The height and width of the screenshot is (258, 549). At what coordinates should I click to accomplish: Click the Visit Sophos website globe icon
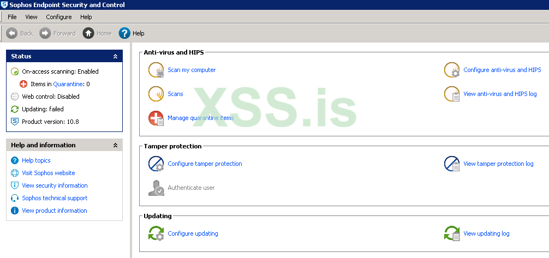click(x=15, y=173)
